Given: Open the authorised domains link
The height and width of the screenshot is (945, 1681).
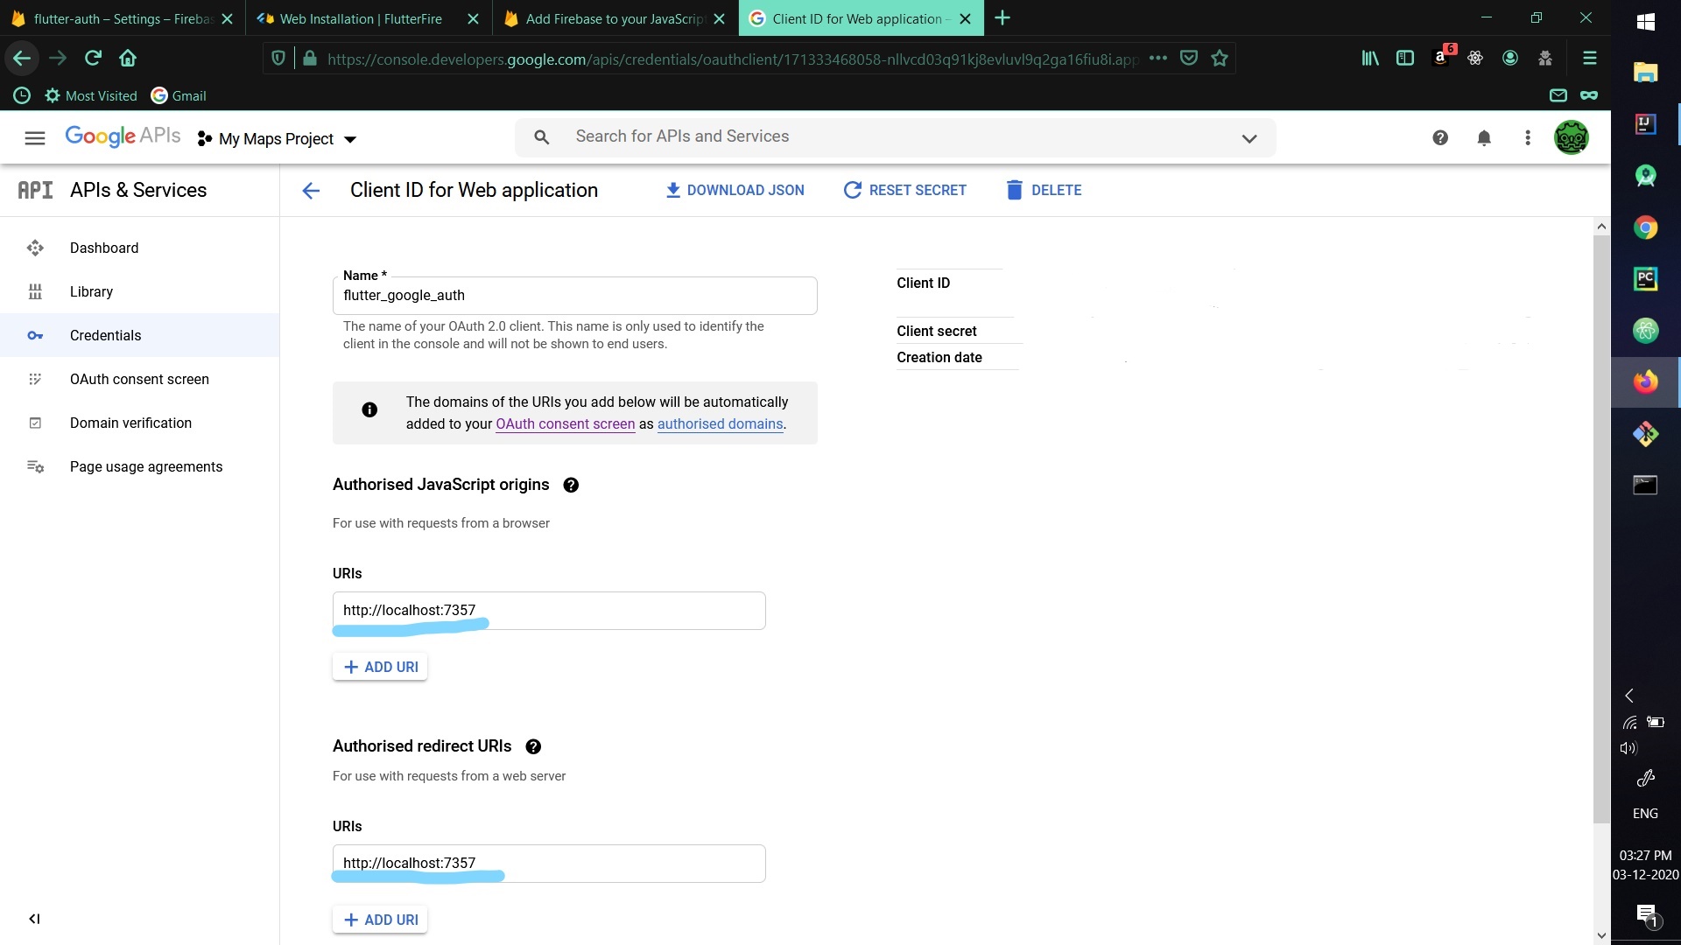Looking at the screenshot, I should (720, 423).
